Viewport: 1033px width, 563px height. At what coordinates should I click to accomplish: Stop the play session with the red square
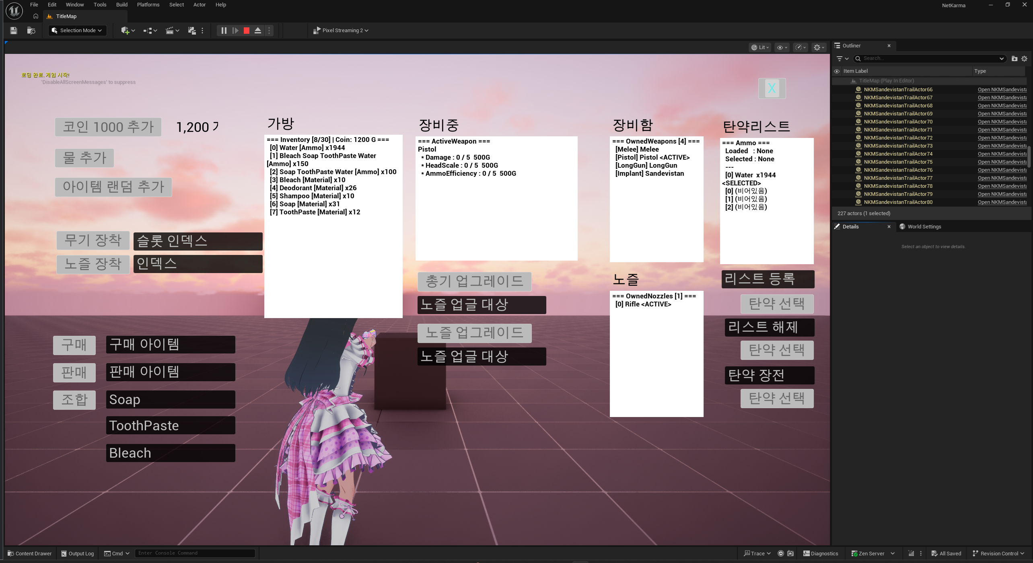(x=247, y=31)
